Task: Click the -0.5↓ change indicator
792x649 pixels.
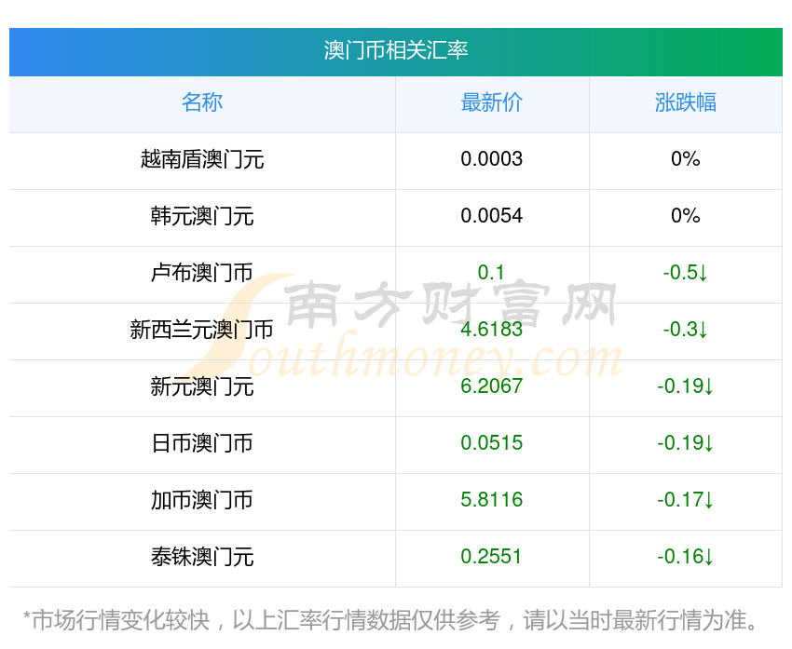Action: pos(686,273)
